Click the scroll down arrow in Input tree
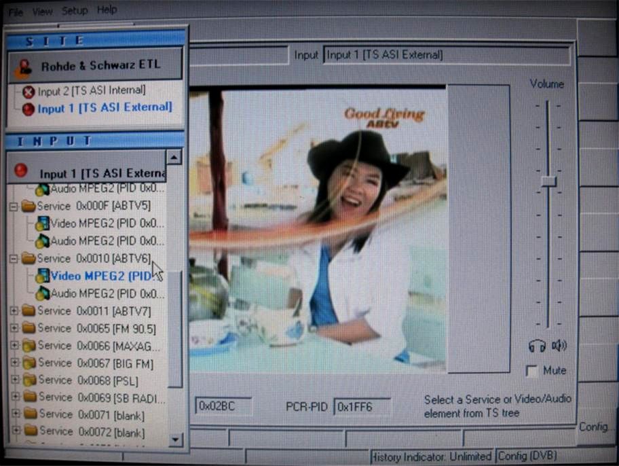 (x=176, y=440)
